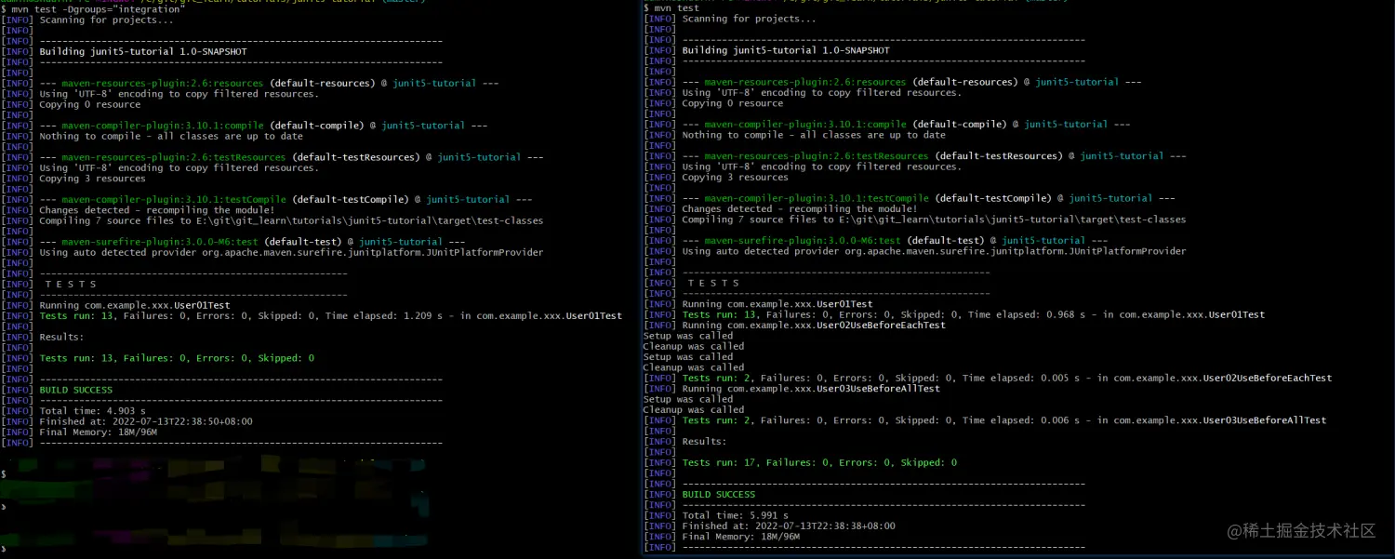Click the line with Time elapsed: 0.968 s

click(955, 314)
